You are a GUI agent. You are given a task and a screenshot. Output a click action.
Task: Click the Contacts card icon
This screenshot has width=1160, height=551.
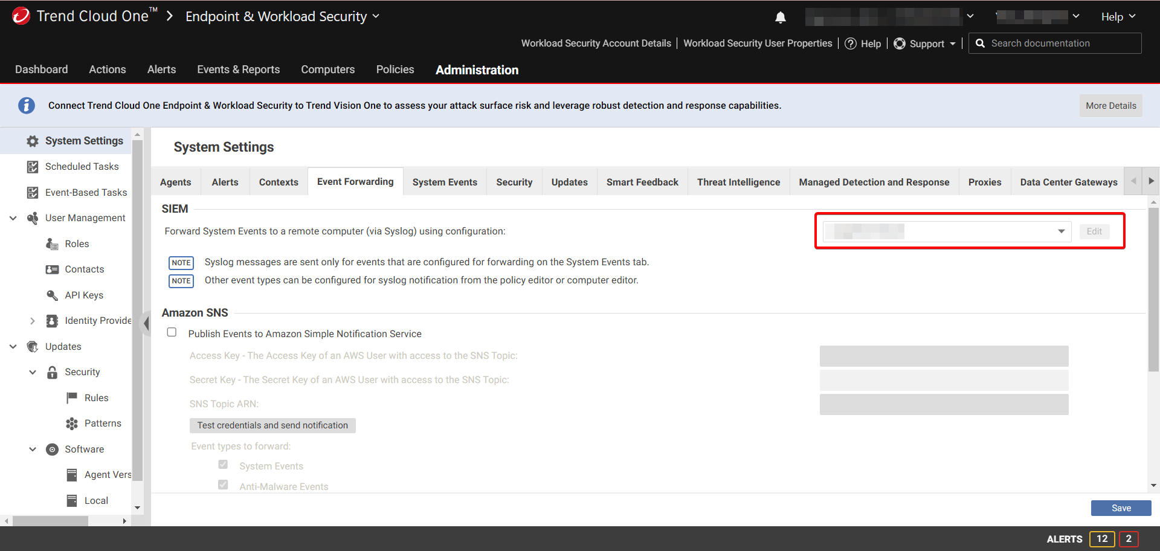tap(53, 269)
